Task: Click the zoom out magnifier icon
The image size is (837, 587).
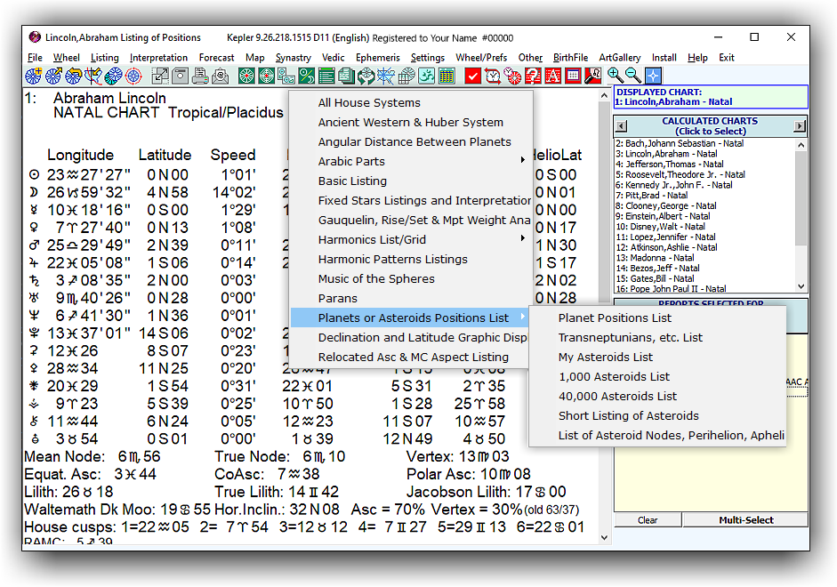Action: coord(633,76)
